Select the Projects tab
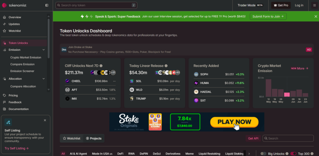319x156 pixels. click(x=94, y=138)
